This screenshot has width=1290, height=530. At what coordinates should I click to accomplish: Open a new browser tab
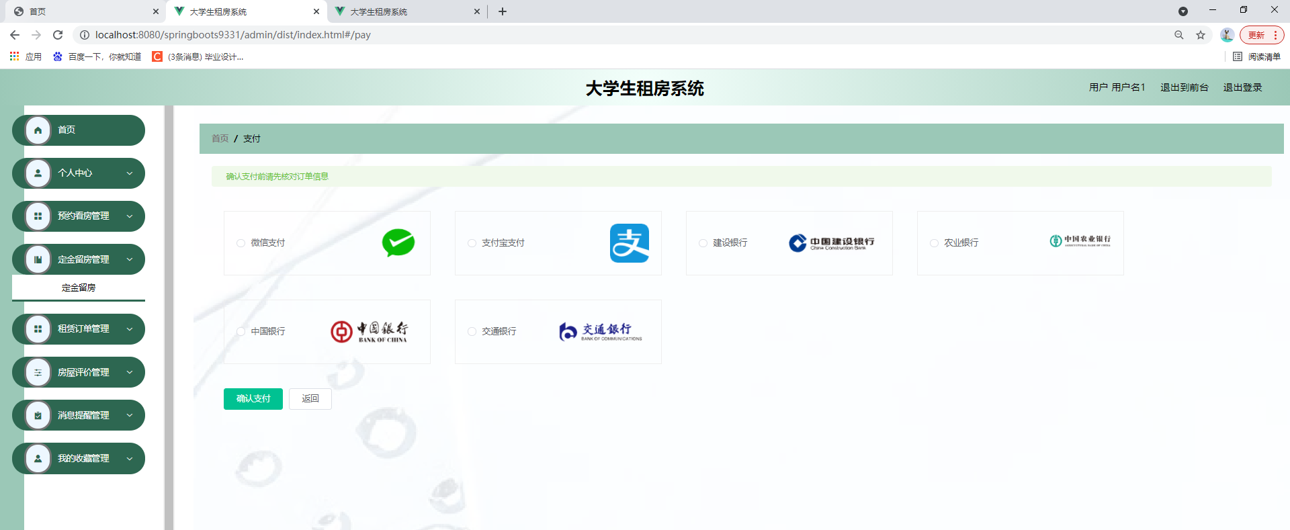pyautogui.click(x=503, y=11)
